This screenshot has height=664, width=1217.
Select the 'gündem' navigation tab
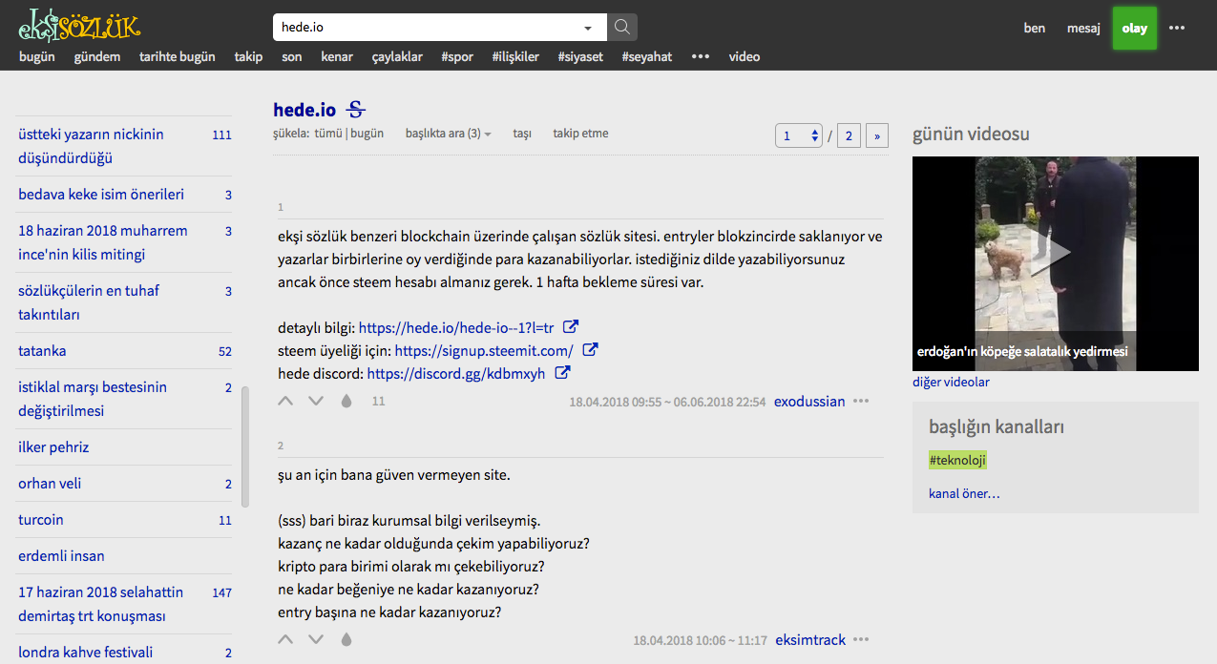click(97, 56)
